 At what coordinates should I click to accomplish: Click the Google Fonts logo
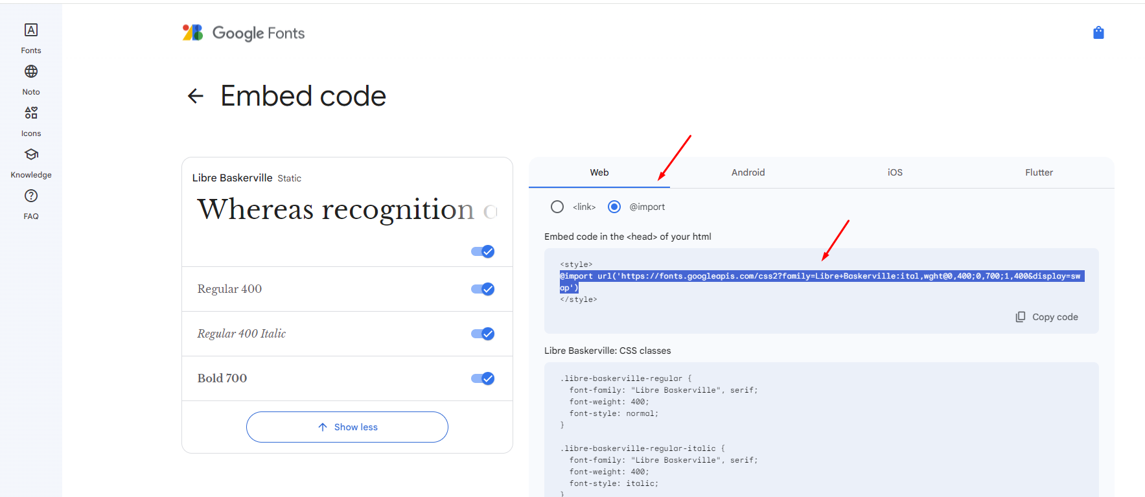click(x=244, y=33)
